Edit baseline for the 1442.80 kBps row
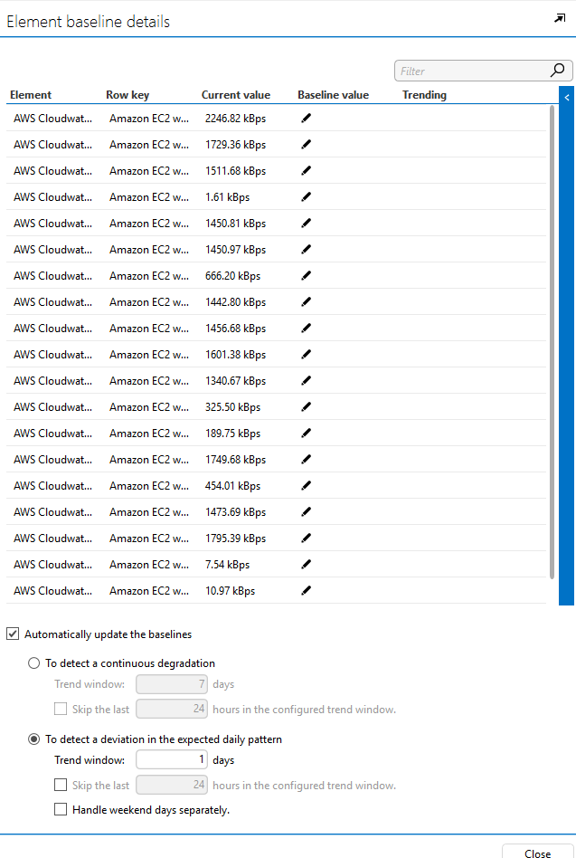 coord(306,302)
